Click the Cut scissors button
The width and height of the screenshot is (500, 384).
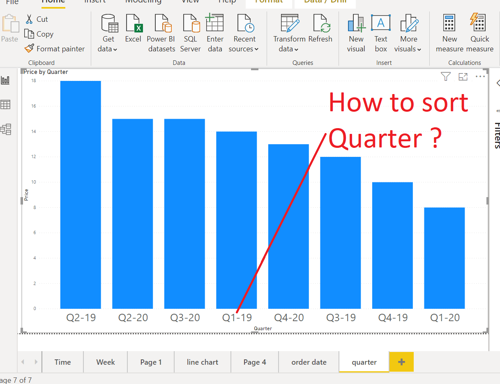pyautogui.click(x=37, y=19)
